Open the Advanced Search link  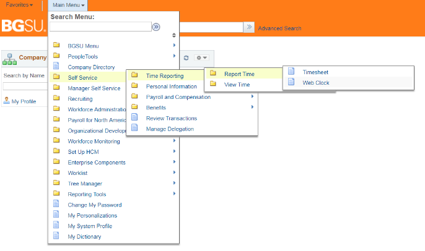[279, 28]
